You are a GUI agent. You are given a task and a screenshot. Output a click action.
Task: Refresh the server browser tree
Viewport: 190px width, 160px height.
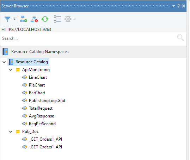pyautogui.click(x=45, y=19)
